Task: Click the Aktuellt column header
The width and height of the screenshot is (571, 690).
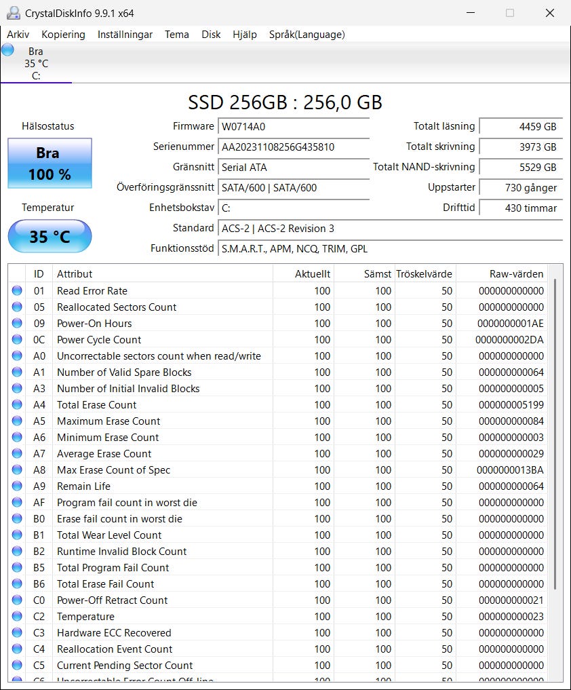Action: pos(304,273)
